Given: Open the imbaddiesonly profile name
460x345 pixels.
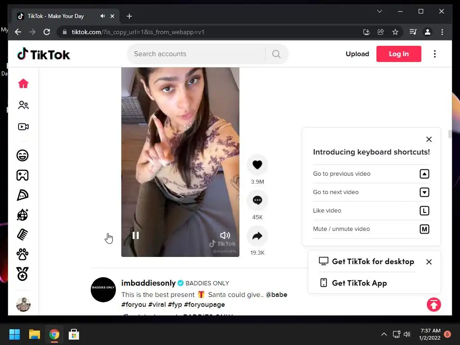Looking at the screenshot, I should pos(148,283).
